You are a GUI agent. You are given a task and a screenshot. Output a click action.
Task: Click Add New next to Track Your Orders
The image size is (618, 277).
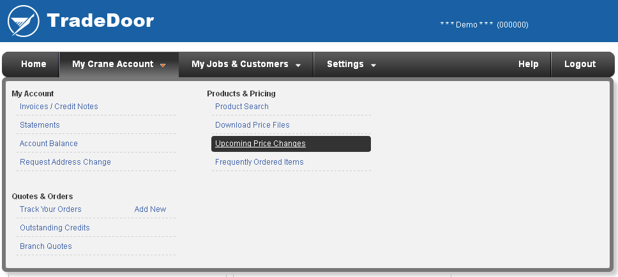pyautogui.click(x=150, y=209)
